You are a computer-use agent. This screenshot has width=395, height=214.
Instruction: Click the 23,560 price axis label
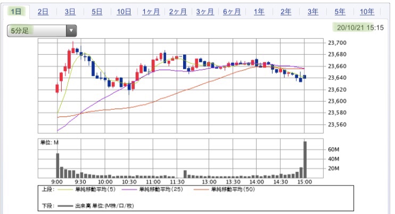[x=337, y=125]
